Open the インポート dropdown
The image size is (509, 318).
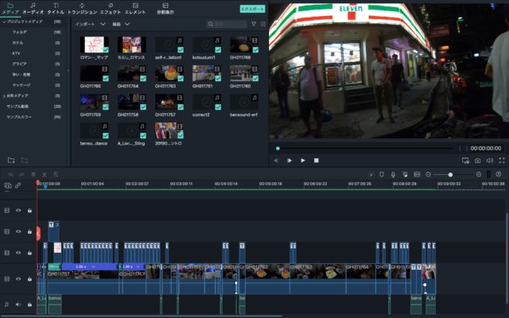coord(89,25)
